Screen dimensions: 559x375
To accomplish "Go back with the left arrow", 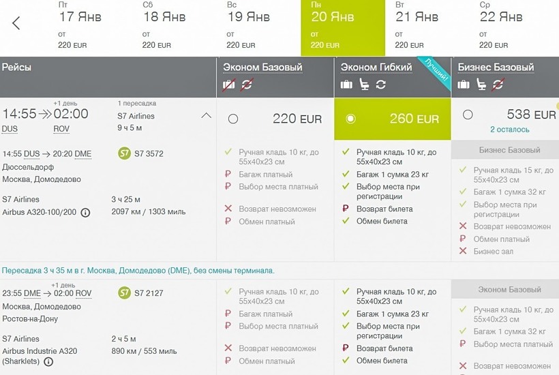I will (16, 24).
